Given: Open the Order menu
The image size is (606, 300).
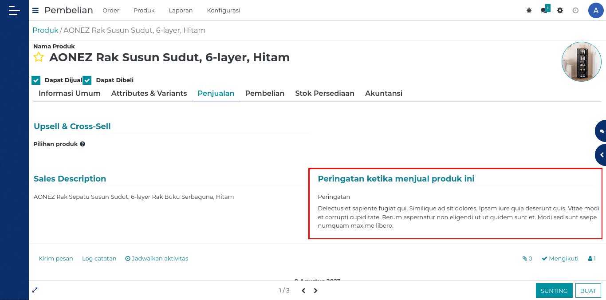Looking at the screenshot, I should [111, 10].
